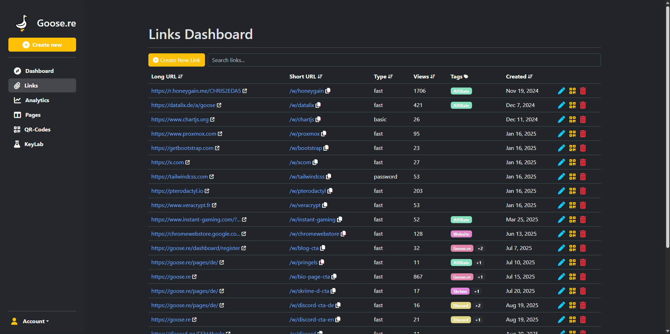The image size is (670, 334).
Task: Sort table by Created date
Action: (519, 76)
